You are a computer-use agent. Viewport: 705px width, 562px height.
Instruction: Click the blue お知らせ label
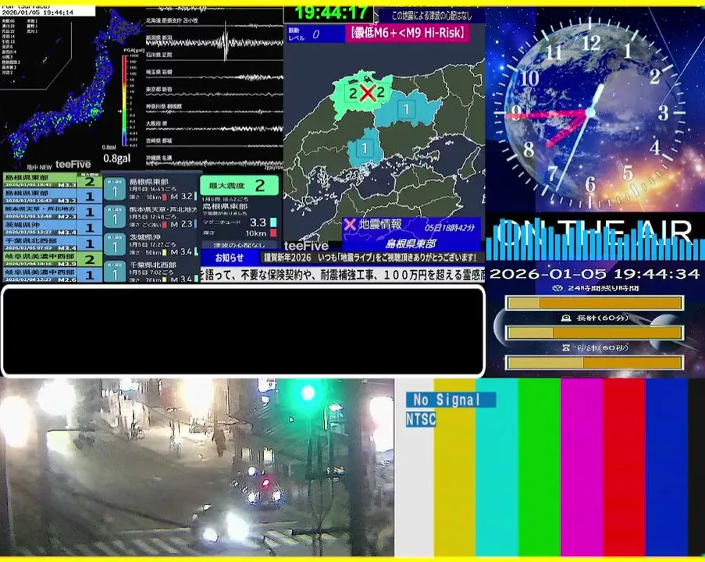[230, 258]
